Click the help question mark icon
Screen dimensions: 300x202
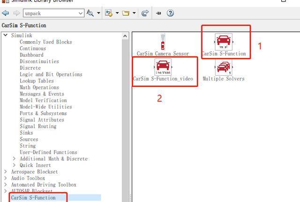(x=170, y=13)
